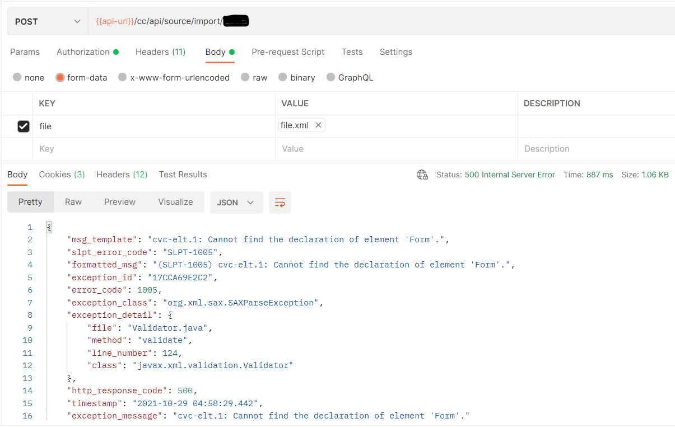
Task: Open response Headers (12) tab
Action: pos(122,175)
